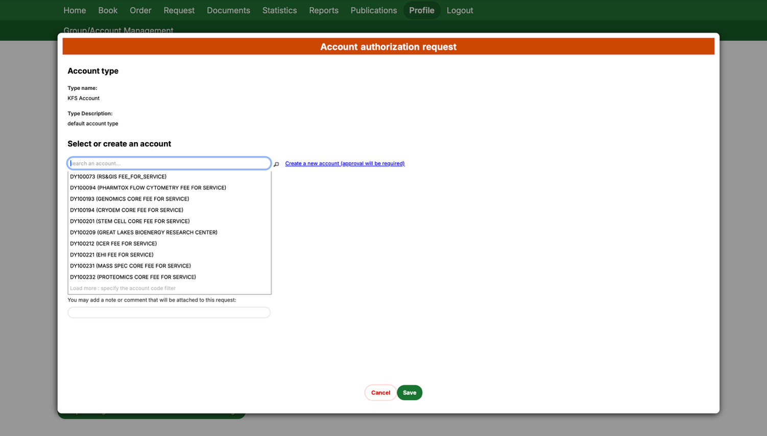Click Load more: specify the account code filter

(x=170, y=288)
